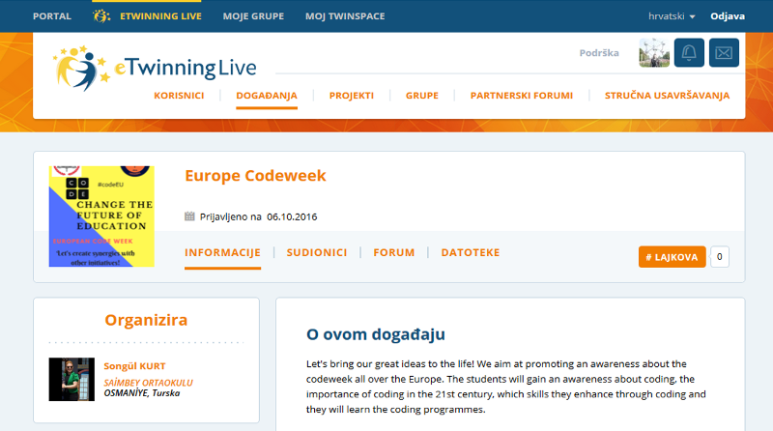
Task: Click Songül KURT's profile photo
Action: pyautogui.click(x=72, y=379)
